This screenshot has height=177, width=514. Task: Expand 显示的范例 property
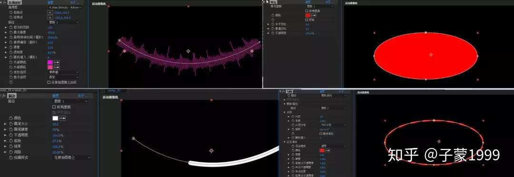(6, 28)
